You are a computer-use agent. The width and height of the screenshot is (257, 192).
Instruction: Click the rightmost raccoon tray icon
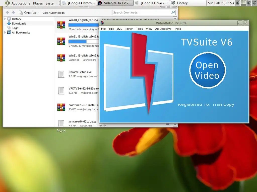[x=254, y=3]
